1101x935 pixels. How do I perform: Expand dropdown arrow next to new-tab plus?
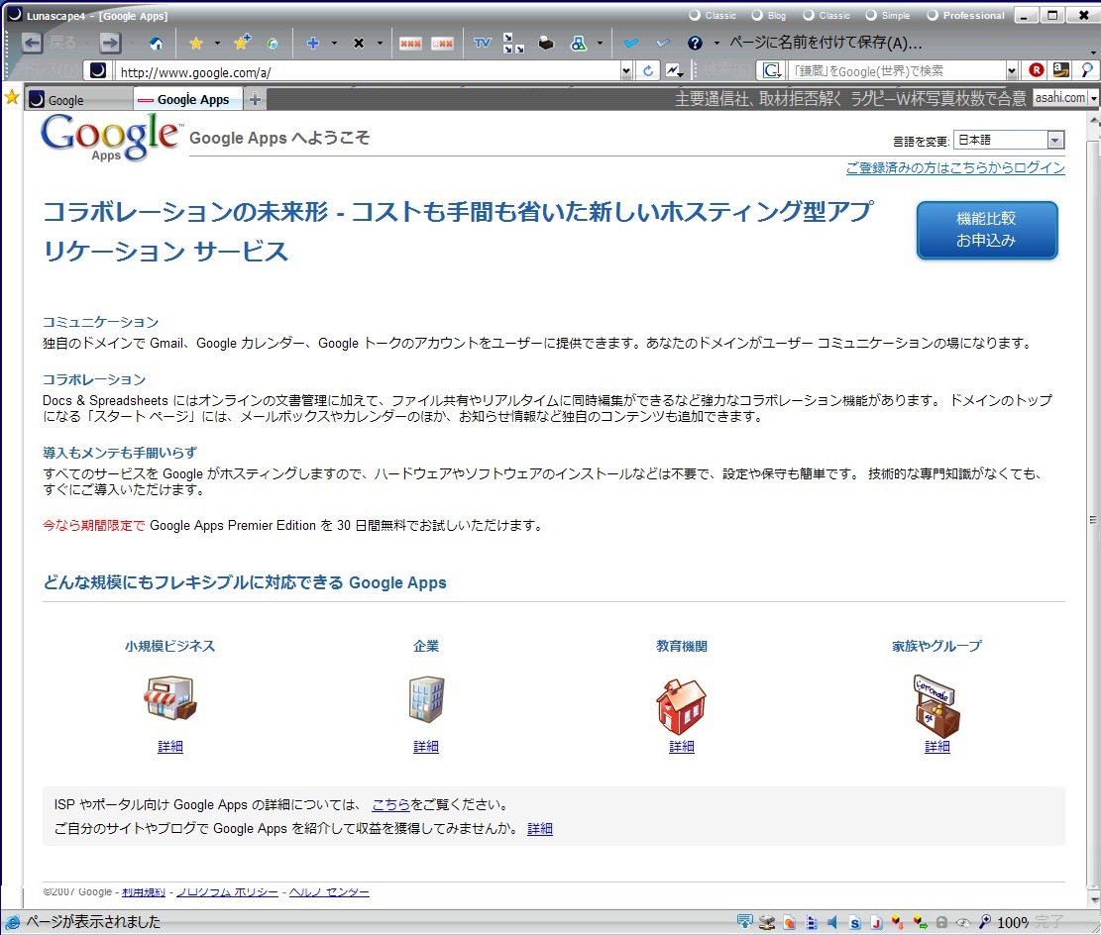pos(334,44)
